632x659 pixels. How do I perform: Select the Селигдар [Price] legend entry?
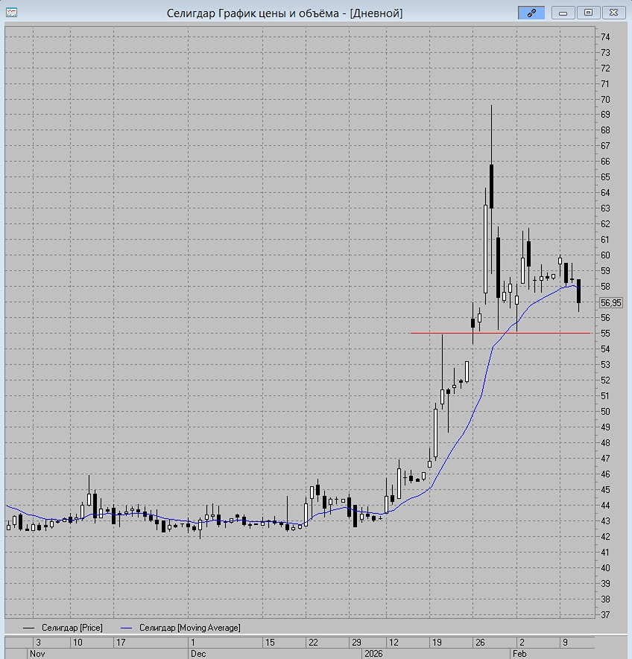(x=63, y=628)
